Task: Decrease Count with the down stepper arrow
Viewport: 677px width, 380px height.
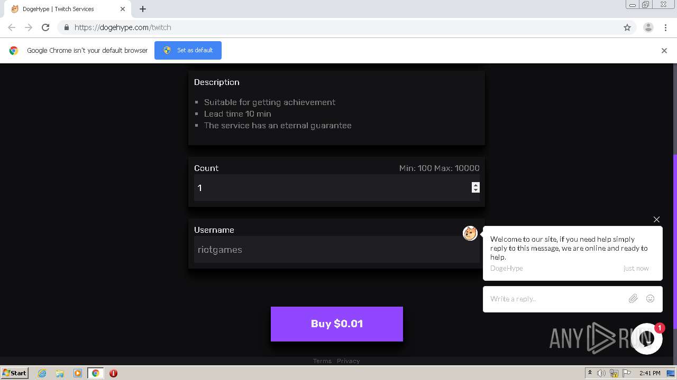Action: [x=475, y=190]
